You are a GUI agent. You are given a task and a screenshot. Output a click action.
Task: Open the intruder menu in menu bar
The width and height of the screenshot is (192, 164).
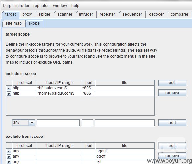[x=22, y=6]
